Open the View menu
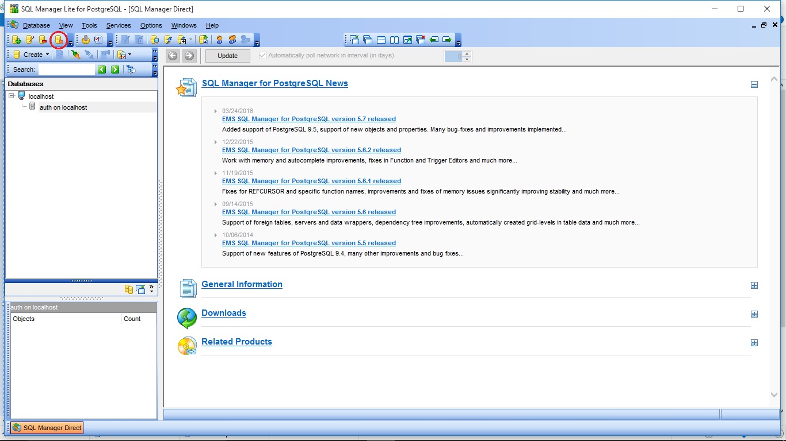 66,25
